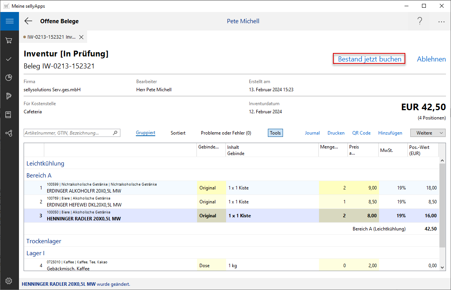The height and width of the screenshot is (290, 451).
Task: Collapse the Leichtkühlung group header
Action: (45, 163)
